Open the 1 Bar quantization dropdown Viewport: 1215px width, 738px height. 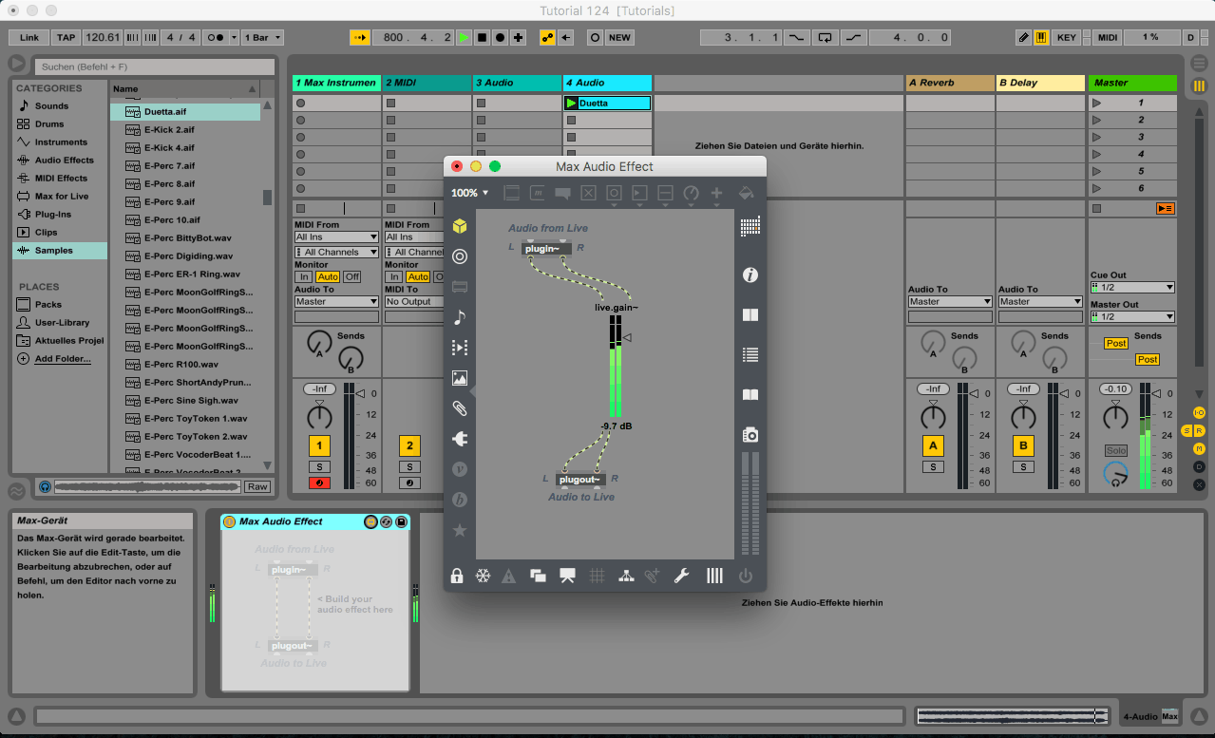pos(262,38)
